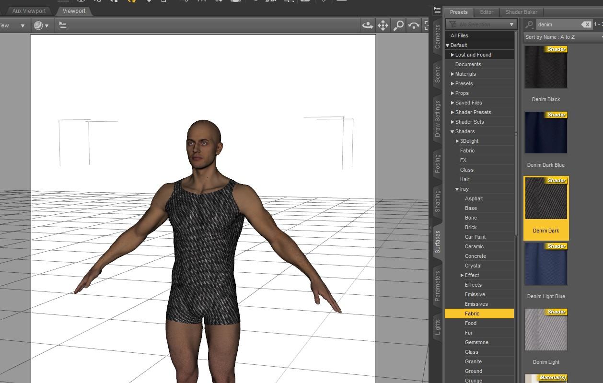
Task: Click the Reset camera curved-arrow icon
Action: [414, 25]
